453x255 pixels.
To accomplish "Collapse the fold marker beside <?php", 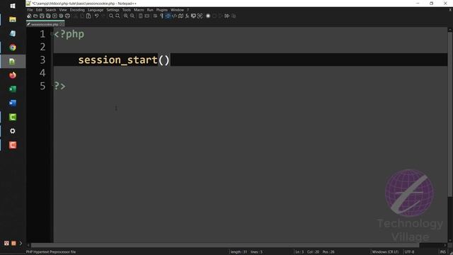I will coord(52,34).
